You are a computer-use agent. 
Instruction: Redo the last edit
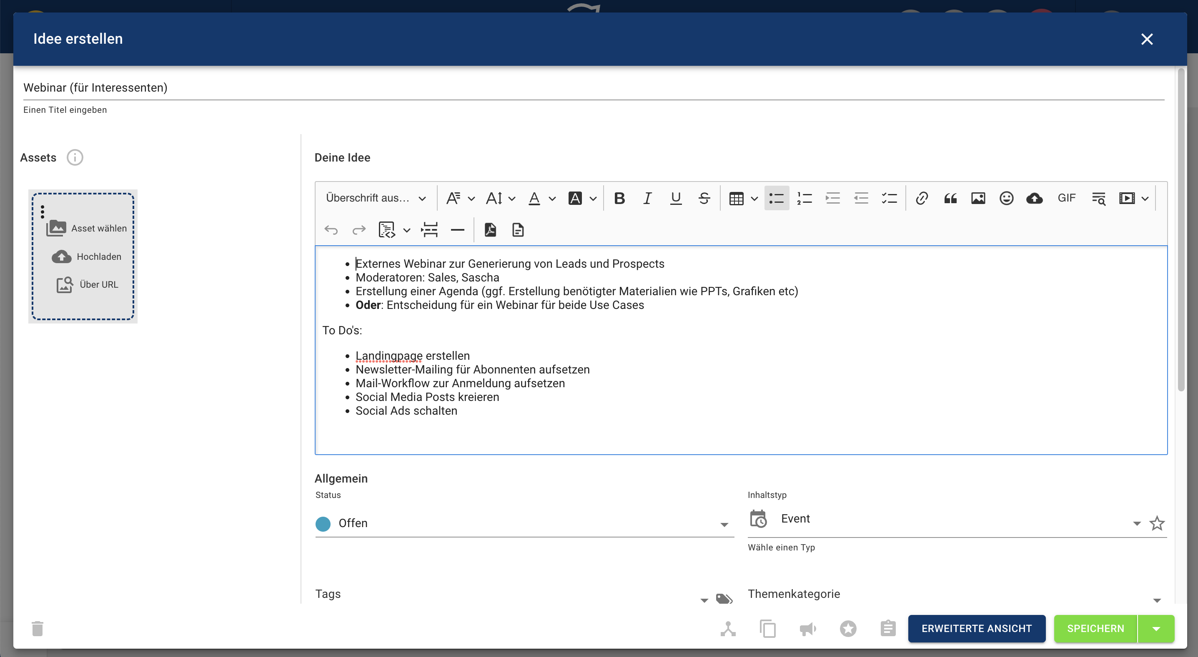coord(359,230)
